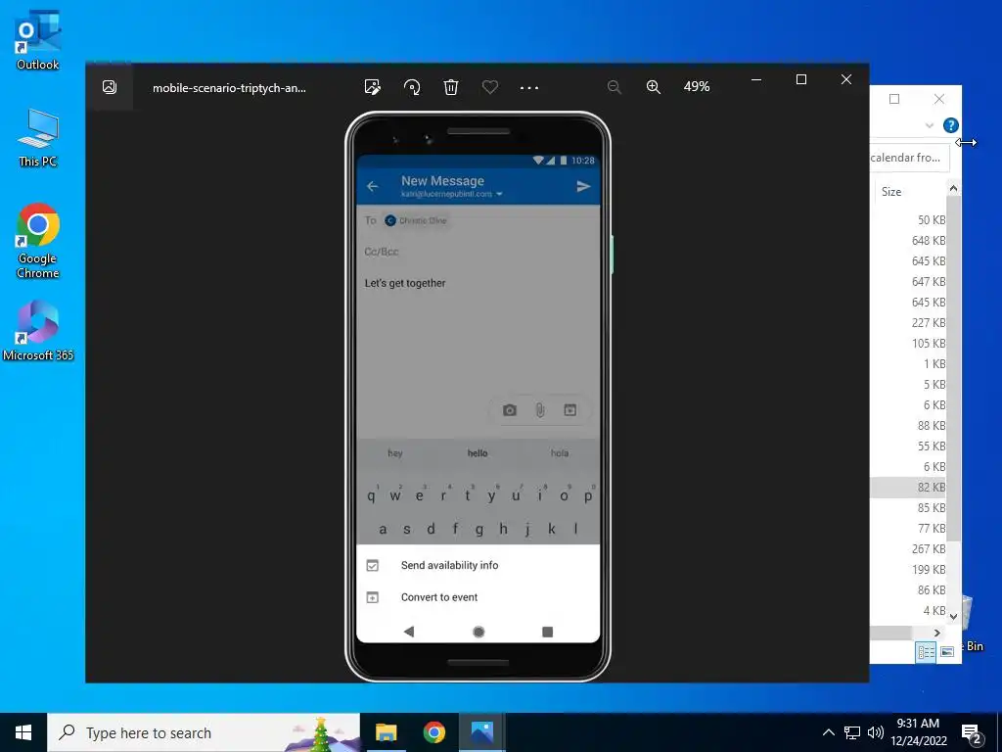Click the Explorer help question mark icon
Viewport: 1002px width, 752px height.
pyautogui.click(x=951, y=125)
